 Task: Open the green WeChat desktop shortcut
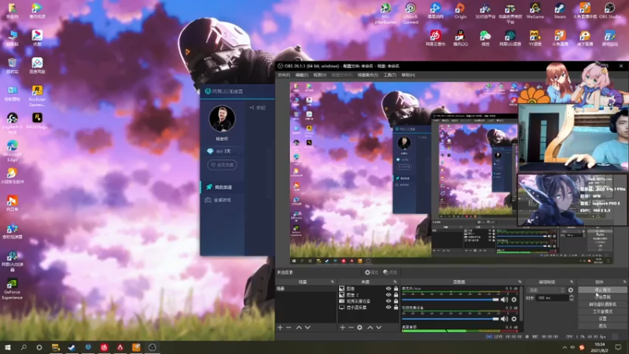coord(485,39)
